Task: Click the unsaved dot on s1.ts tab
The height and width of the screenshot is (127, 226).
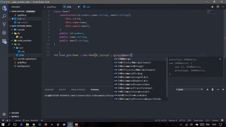Action: [79, 7]
